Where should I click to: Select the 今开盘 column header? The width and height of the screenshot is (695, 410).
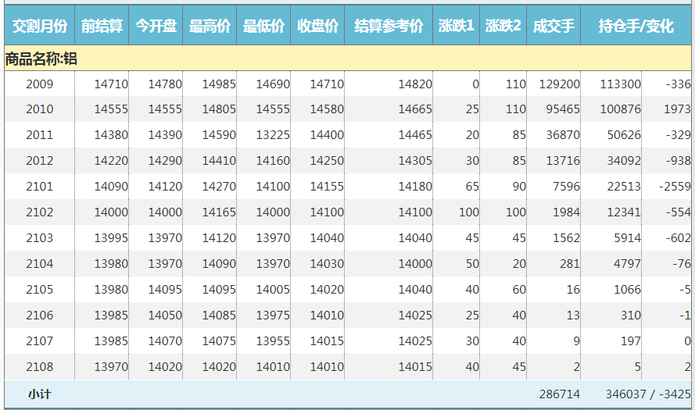pyautogui.click(x=156, y=26)
